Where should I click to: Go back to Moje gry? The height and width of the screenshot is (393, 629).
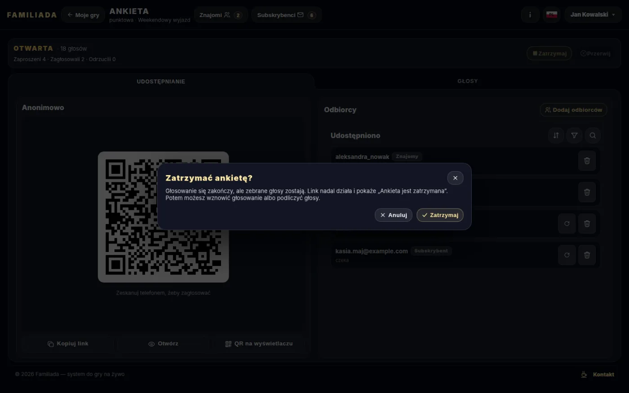83,15
